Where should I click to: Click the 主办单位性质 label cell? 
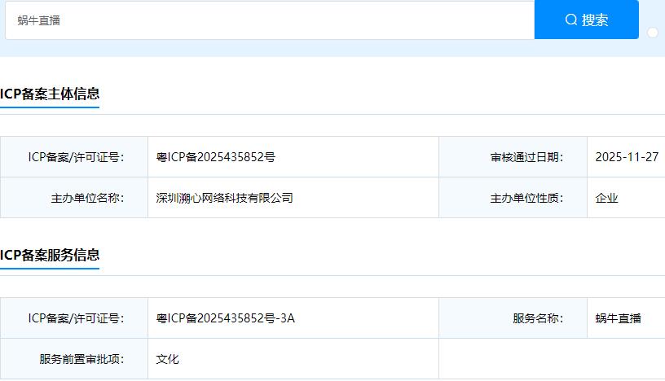coord(526,198)
